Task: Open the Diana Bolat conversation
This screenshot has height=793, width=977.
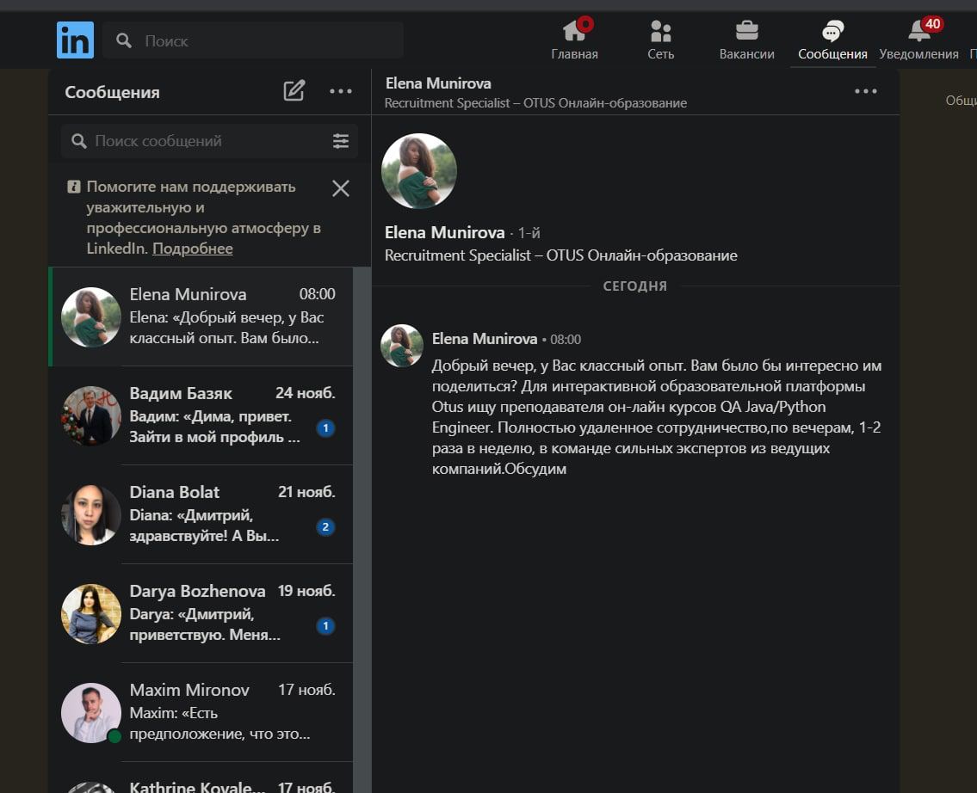Action: click(x=201, y=515)
